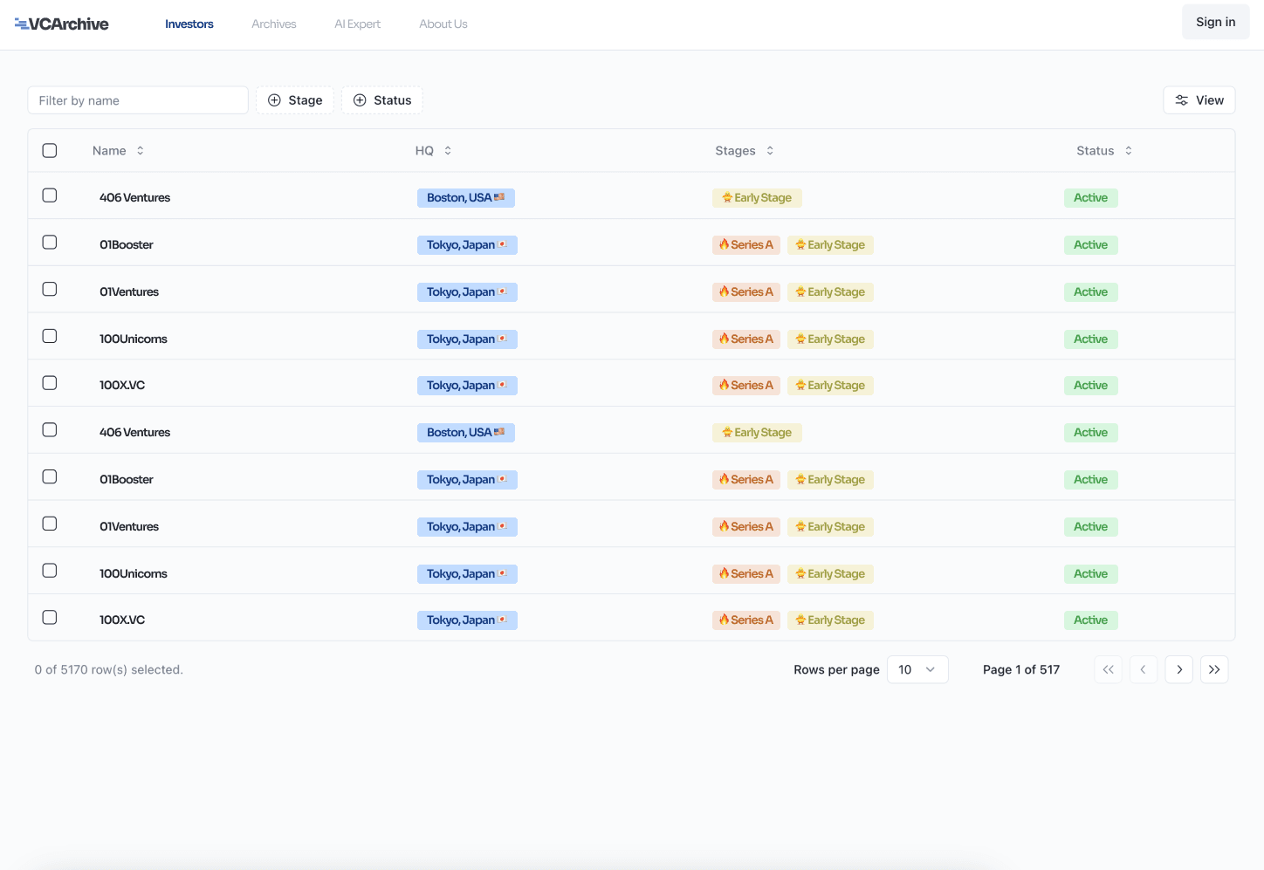Screen dimensions: 1264x870
Task: Go to the first page of results
Action: click(x=1108, y=669)
